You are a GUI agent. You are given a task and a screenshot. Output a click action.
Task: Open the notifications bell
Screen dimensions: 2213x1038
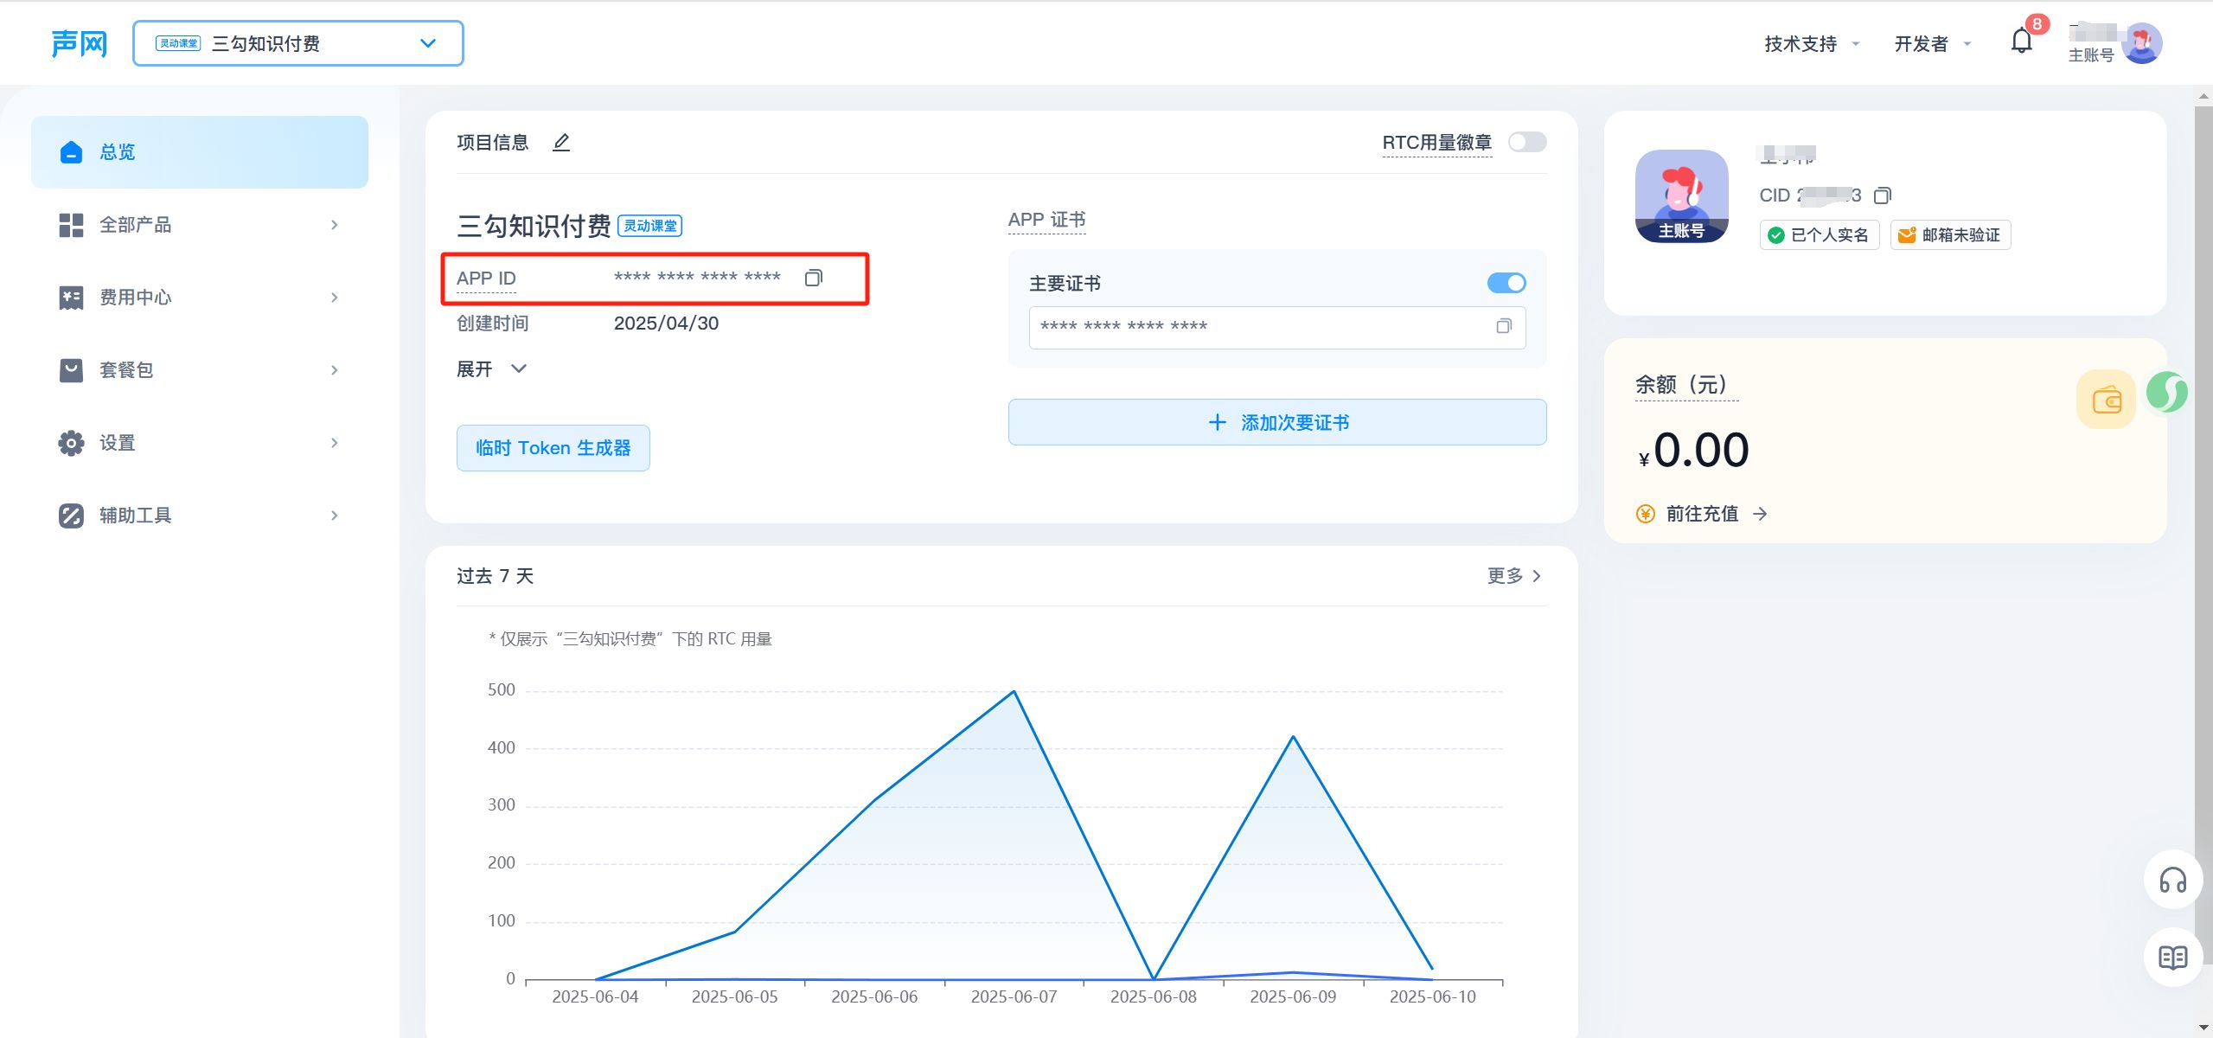pos(2021,42)
